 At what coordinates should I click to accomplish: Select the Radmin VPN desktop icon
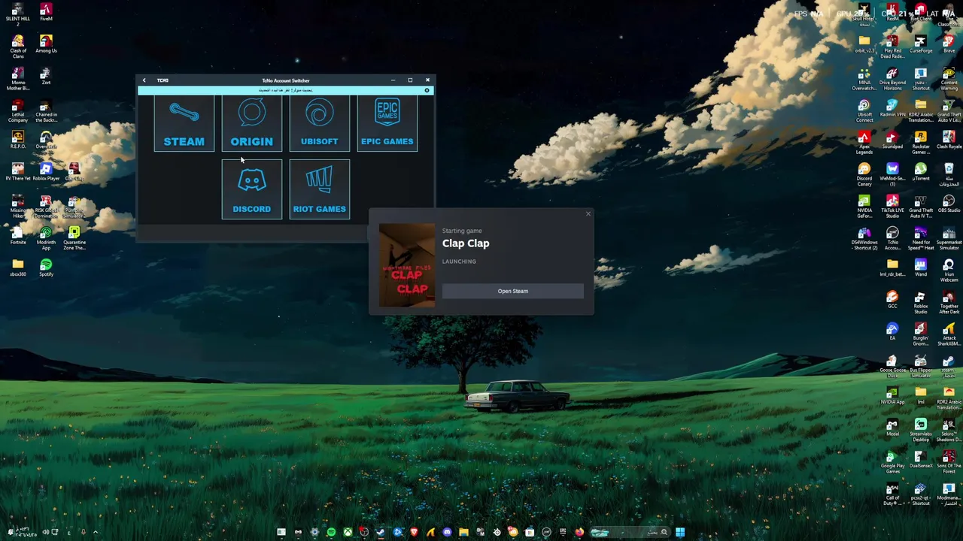pyautogui.click(x=892, y=108)
